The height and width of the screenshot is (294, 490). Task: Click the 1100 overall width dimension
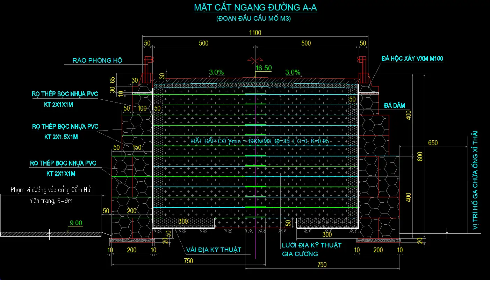pos(255,33)
